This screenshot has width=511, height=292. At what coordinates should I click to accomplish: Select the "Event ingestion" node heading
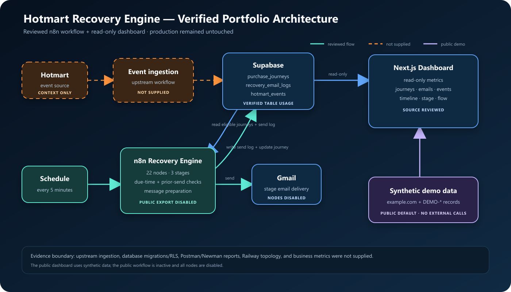tap(153, 72)
